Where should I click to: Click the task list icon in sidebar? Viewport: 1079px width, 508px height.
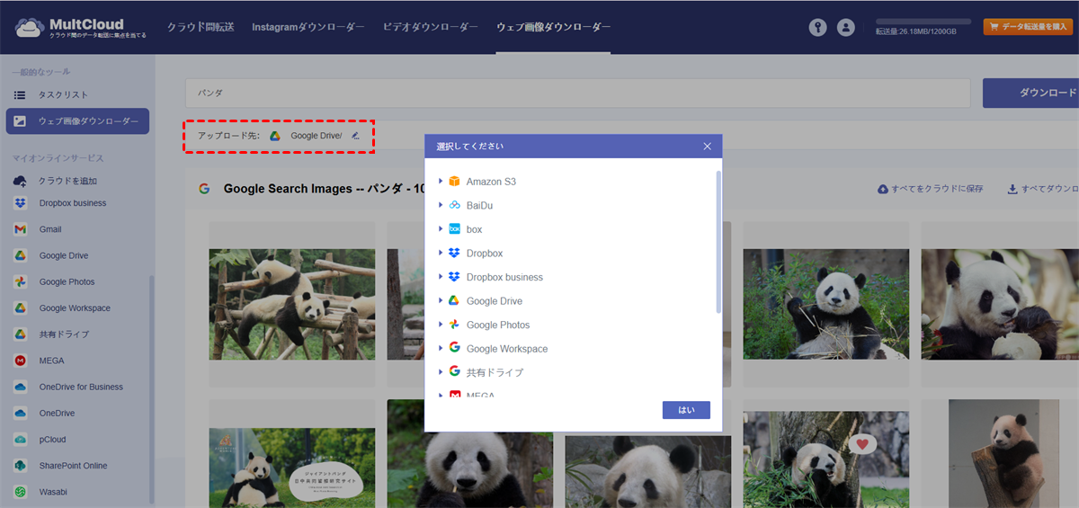tap(20, 94)
